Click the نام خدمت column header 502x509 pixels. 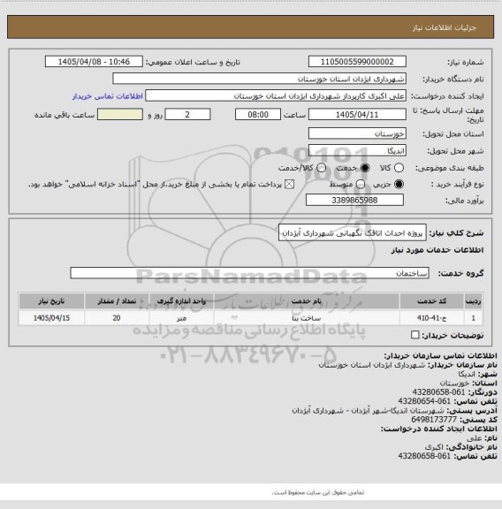(x=307, y=301)
